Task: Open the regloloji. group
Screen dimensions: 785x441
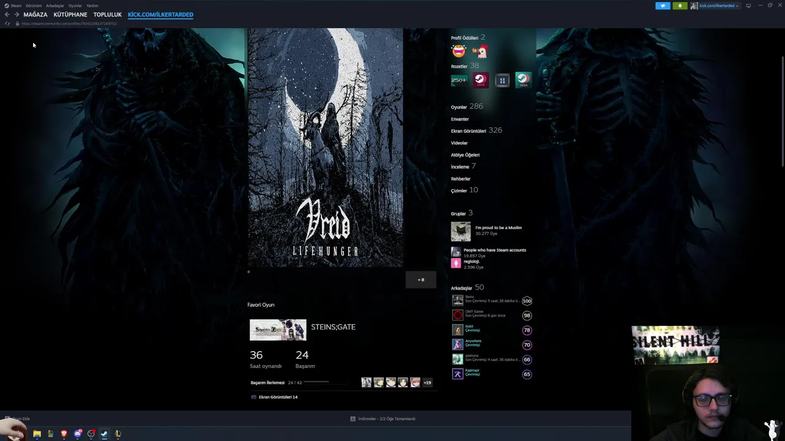Action: tap(472, 262)
